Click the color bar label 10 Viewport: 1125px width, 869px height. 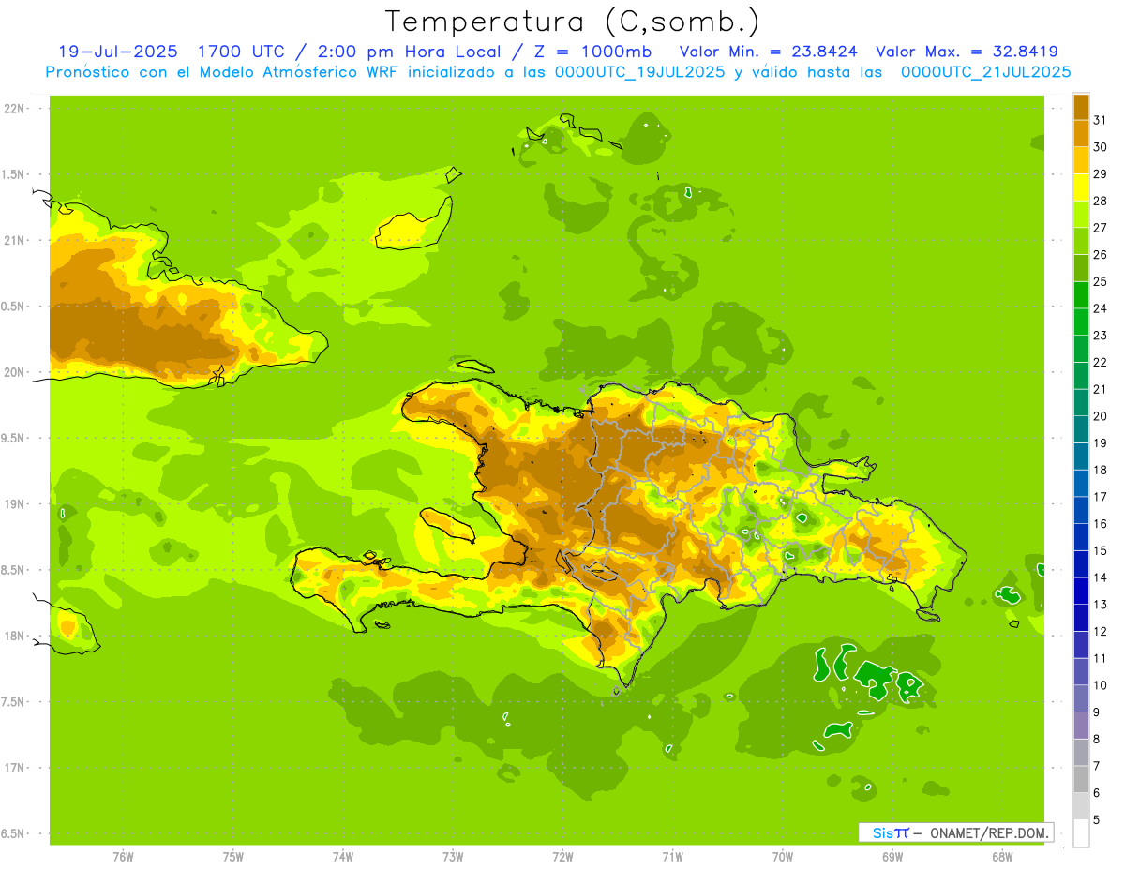[x=1100, y=685]
